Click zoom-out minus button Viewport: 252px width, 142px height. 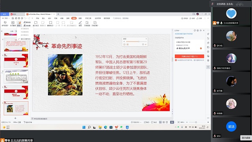pyautogui.click(x=187, y=122)
